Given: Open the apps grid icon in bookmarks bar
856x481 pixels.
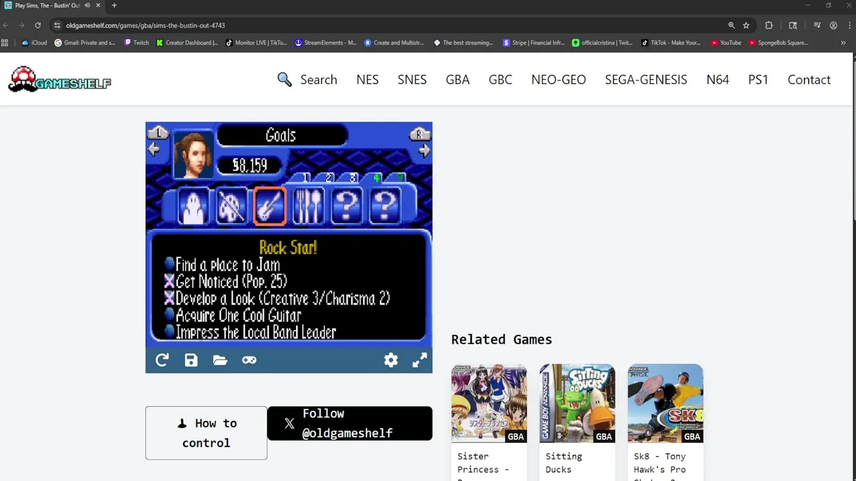Looking at the screenshot, I should coord(5,43).
